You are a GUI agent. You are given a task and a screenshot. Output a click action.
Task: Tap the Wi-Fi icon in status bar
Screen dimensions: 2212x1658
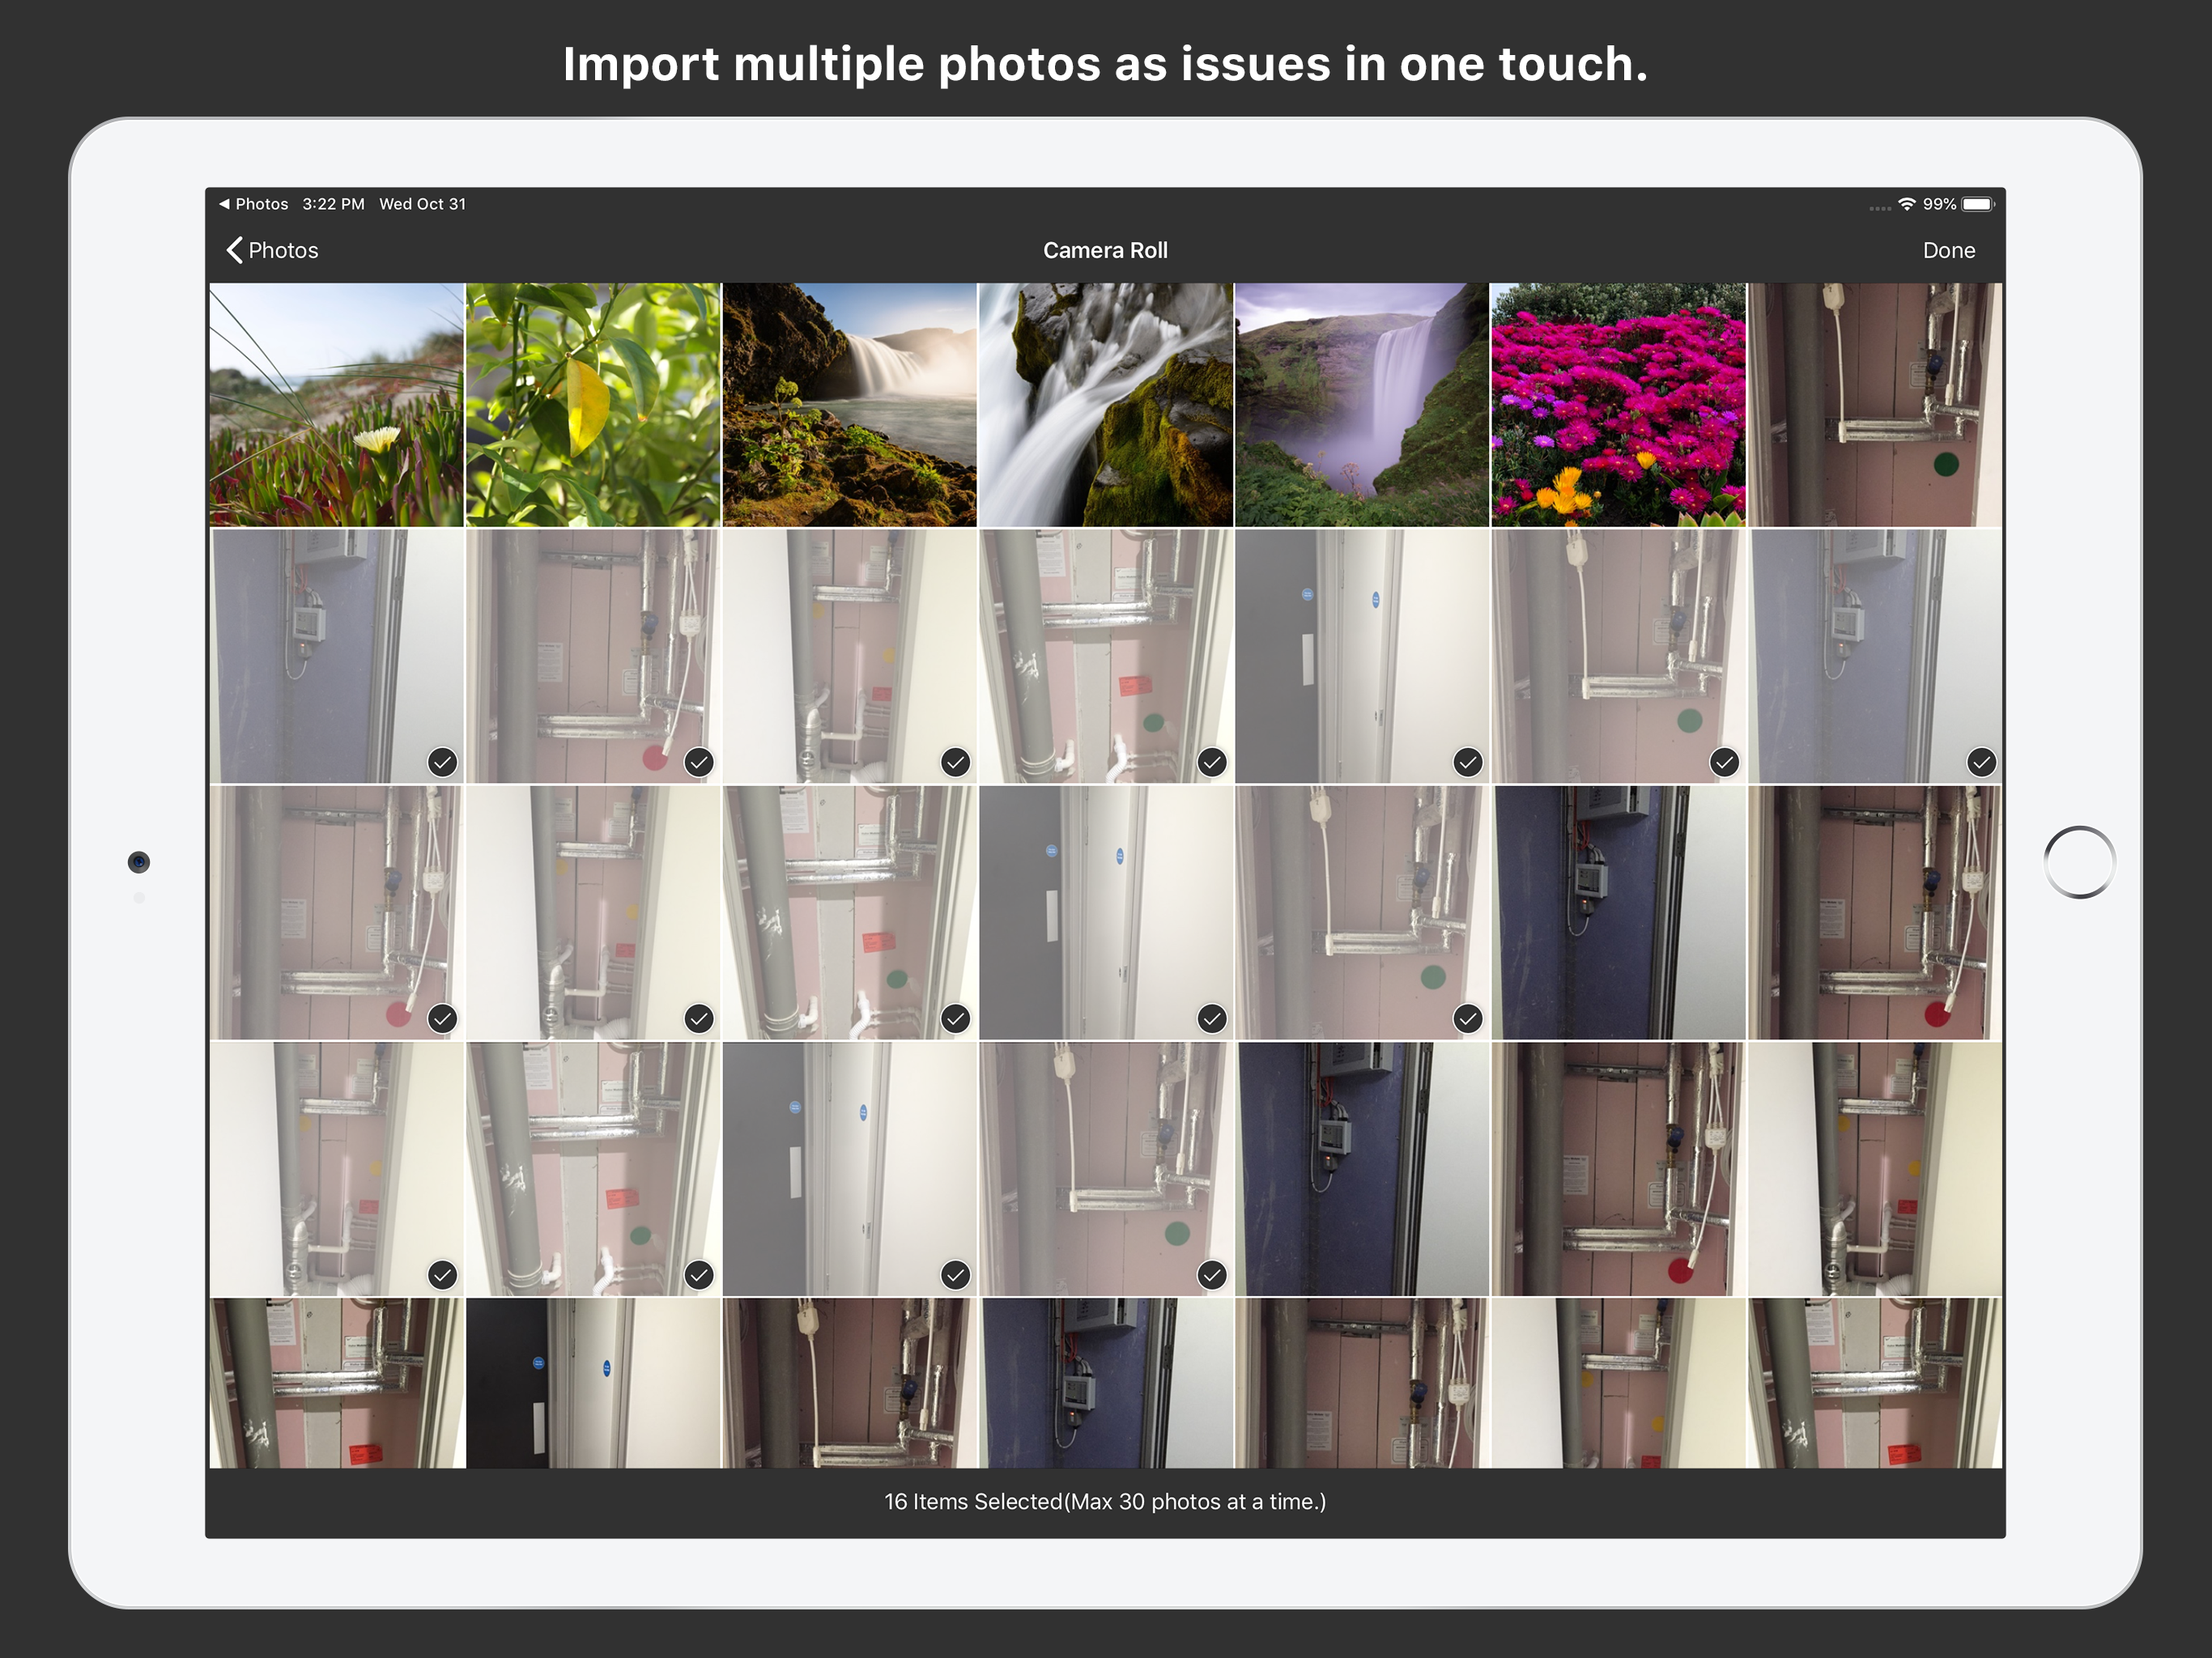1906,204
